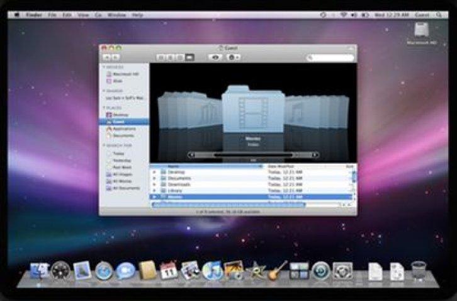Open iCal from the Dock
Image resolution: width=457 pixels, height=301 pixels.
click(169, 270)
